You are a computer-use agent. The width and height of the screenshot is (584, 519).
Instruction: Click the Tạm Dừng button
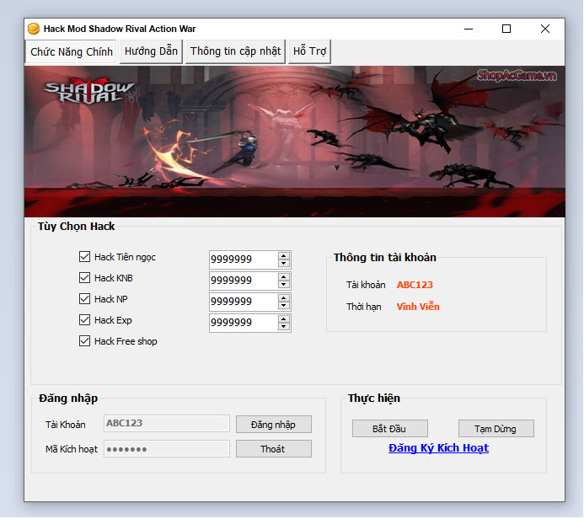coord(496,429)
